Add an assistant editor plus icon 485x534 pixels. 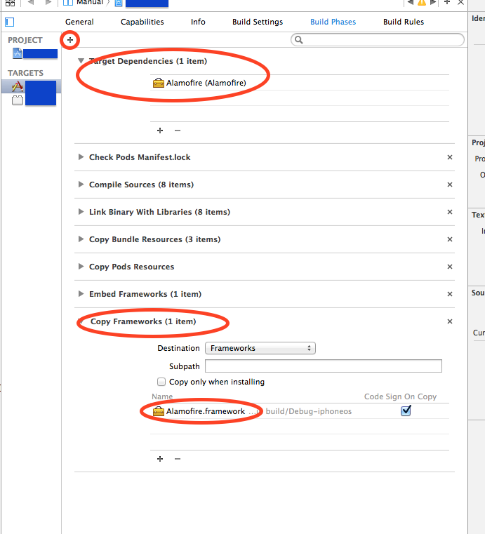[447, 2]
